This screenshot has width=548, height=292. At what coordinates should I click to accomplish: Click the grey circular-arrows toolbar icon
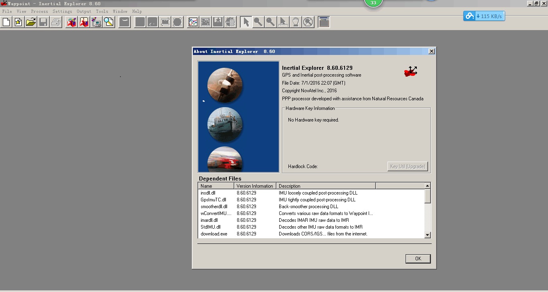tap(177, 22)
